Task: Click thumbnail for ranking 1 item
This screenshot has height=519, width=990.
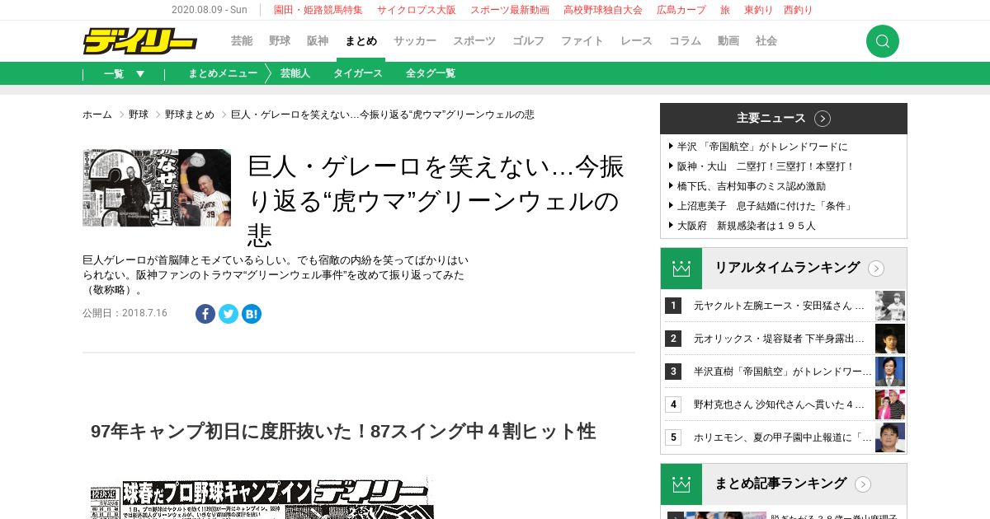Action: point(890,306)
